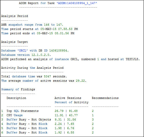
Task: Click the 'Top SQL Statements' finding
Action: (23, 111)
